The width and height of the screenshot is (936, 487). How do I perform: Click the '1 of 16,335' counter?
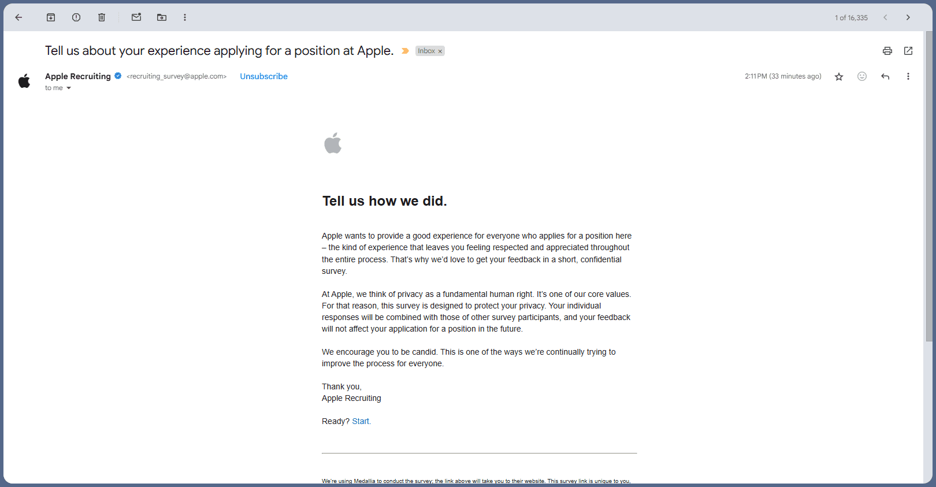(x=851, y=18)
